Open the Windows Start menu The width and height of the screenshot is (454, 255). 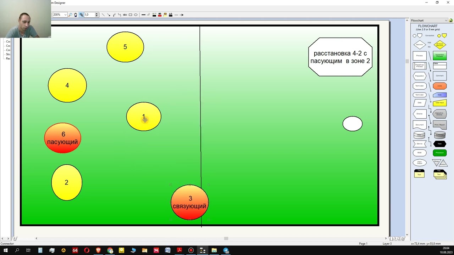[x=5, y=250]
